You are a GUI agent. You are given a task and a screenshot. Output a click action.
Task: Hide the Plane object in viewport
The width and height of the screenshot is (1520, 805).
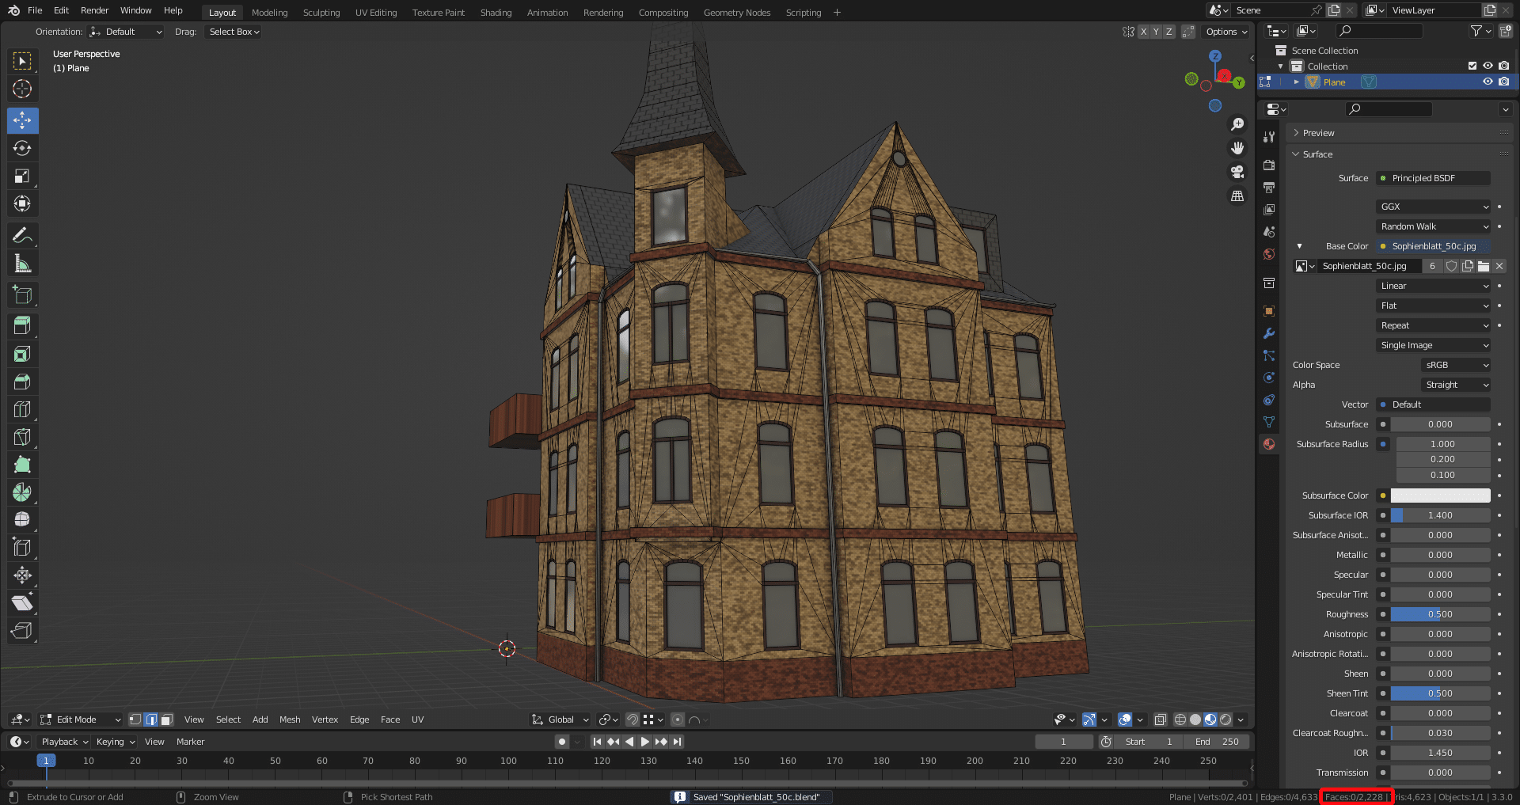(x=1488, y=82)
